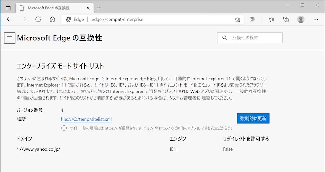
Task: Open the vertical tabs panel icon
Action: tap(8, 8)
